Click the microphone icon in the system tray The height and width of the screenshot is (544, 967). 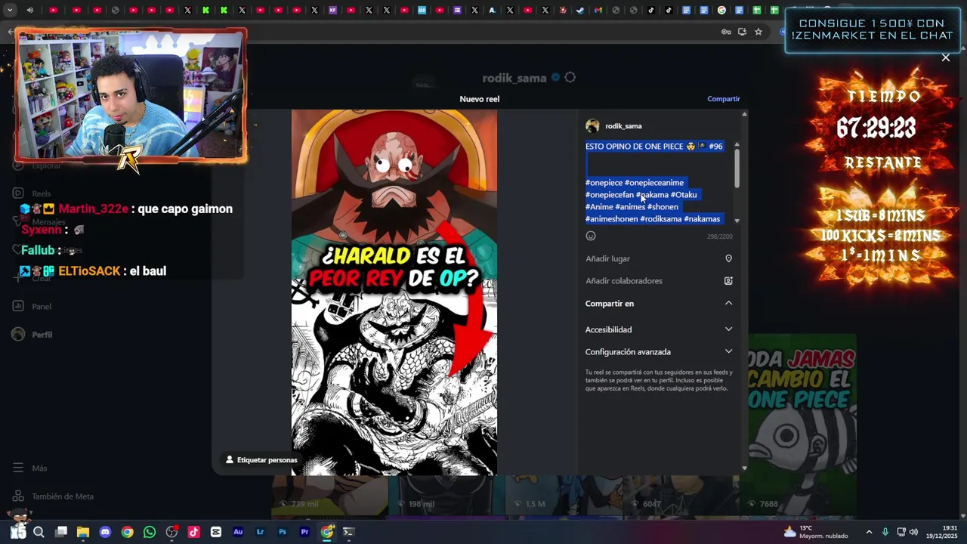pyautogui.click(x=885, y=532)
